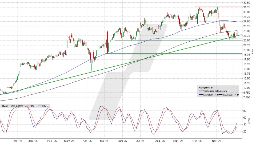Screen dimensions: 256x144
Task: Click the 32.50 price axis label
Action: click(246, 2)
